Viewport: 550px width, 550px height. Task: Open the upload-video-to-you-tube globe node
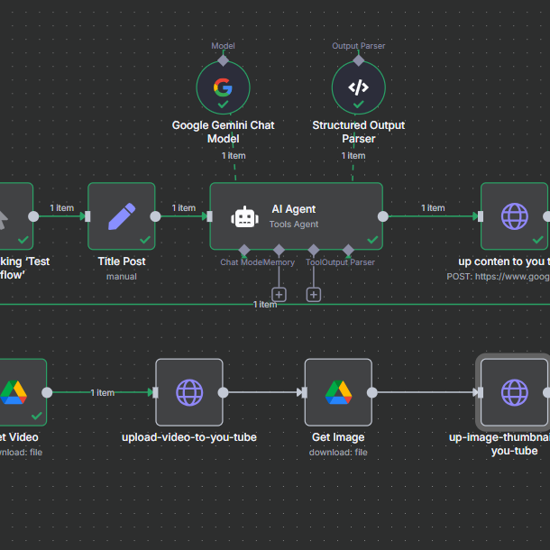[189, 392]
